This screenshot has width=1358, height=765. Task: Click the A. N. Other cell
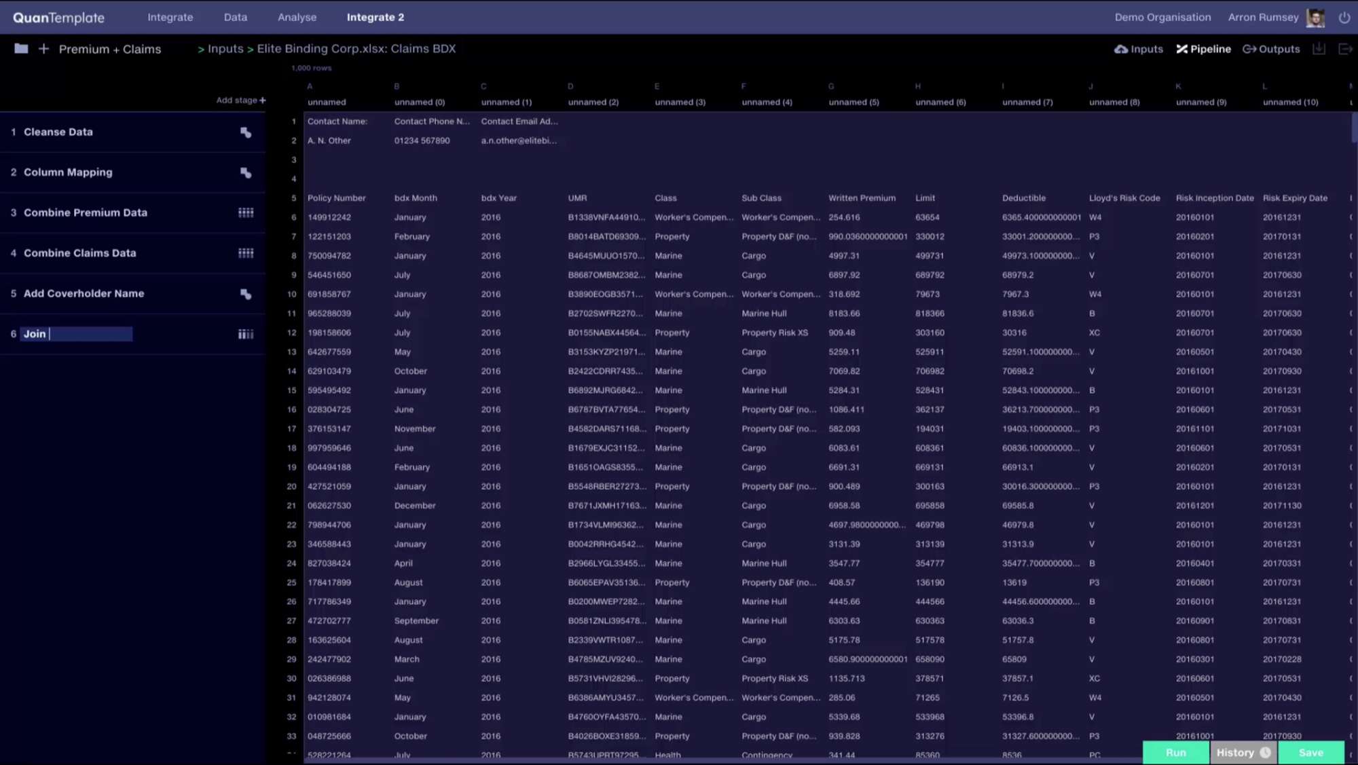coord(329,141)
